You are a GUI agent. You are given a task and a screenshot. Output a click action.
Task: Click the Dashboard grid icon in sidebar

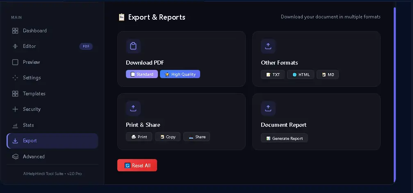pos(15,31)
